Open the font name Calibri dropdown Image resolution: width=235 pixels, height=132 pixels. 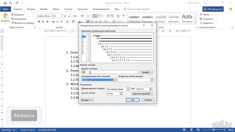(x=51, y=16)
